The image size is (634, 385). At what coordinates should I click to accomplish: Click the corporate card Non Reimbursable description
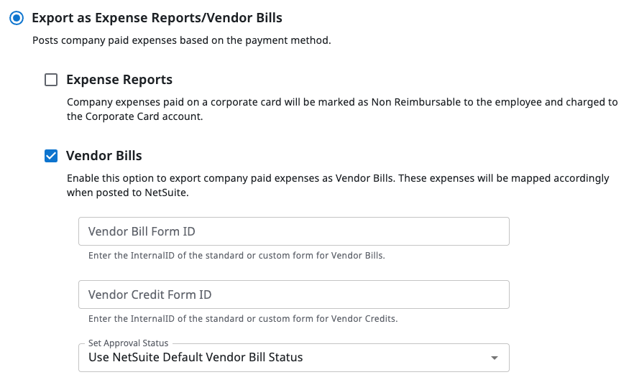click(x=342, y=109)
